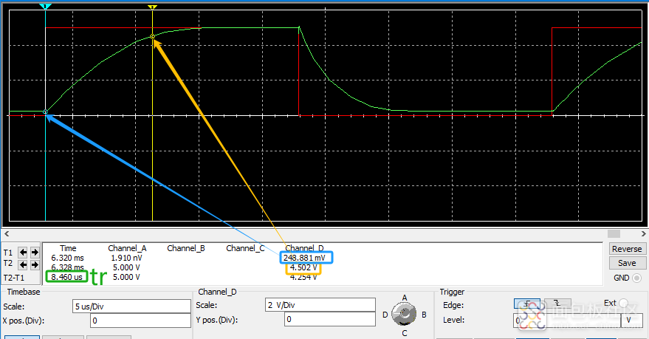The height and width of the screenshot is (339, 649).
Task: Move cursor T1 right with arrow
Action: click(x=35, y=252)
